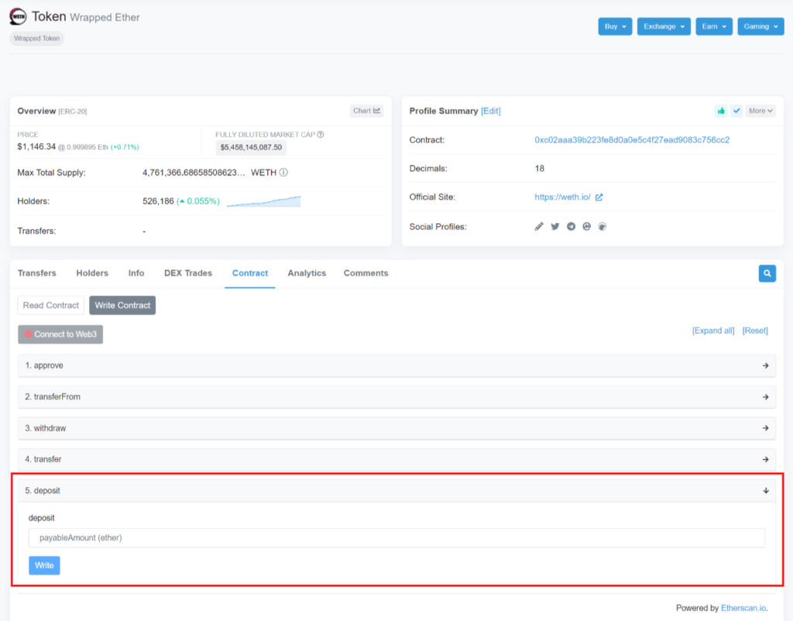Click the WETH token logo

(x=18, y=17)
